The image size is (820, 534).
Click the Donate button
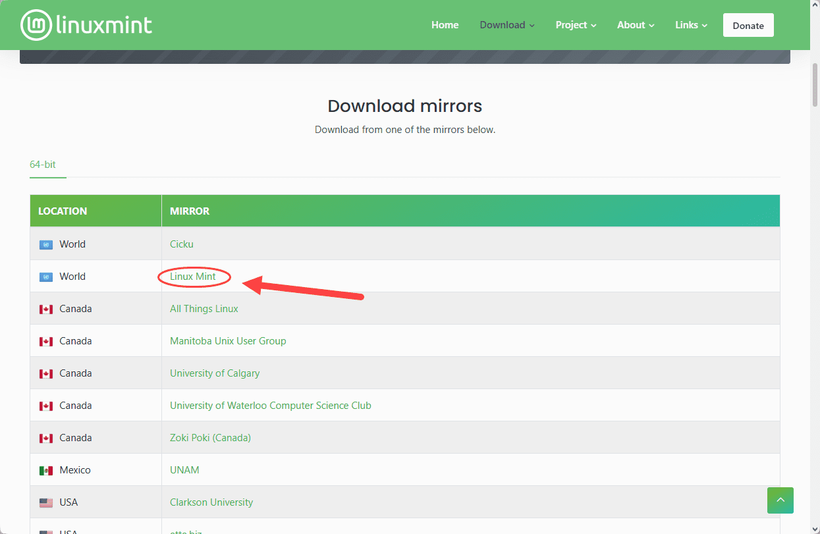pos(748,25)
